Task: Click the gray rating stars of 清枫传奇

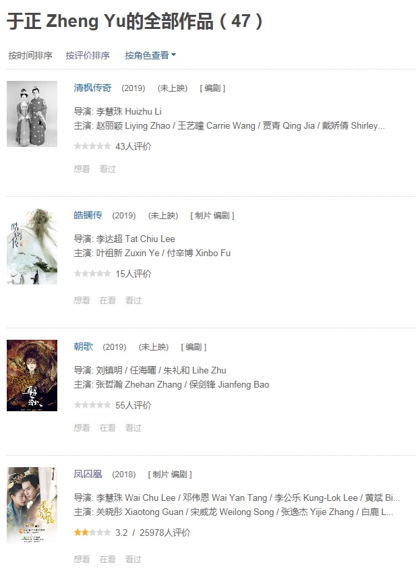Action: (x=92, y=146)
